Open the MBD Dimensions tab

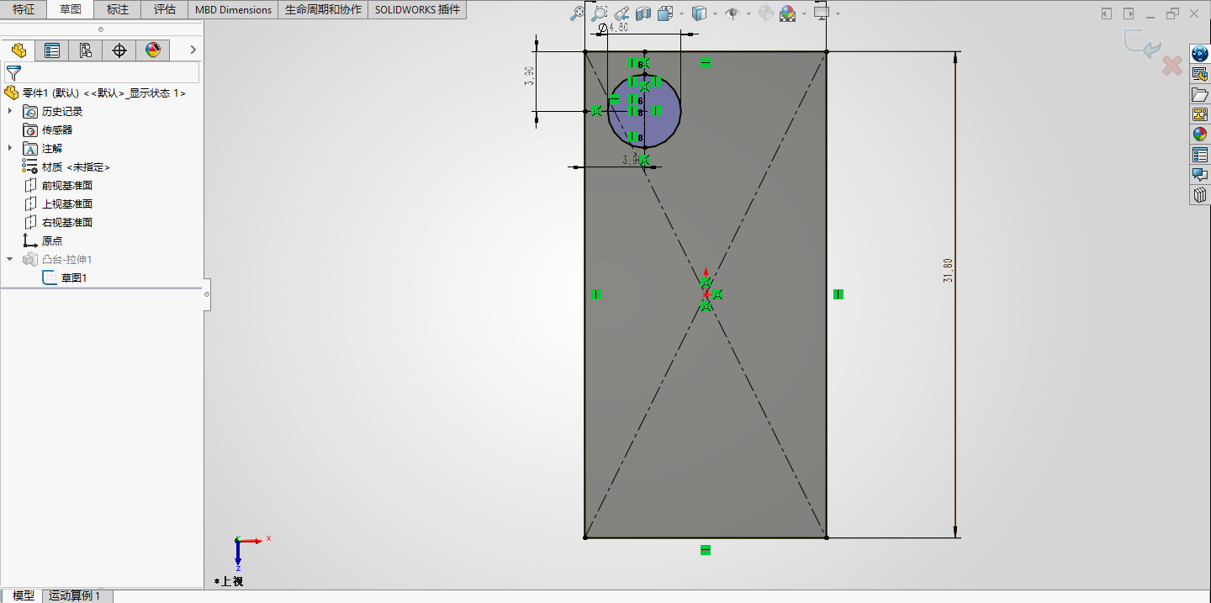tap(233, 10)
